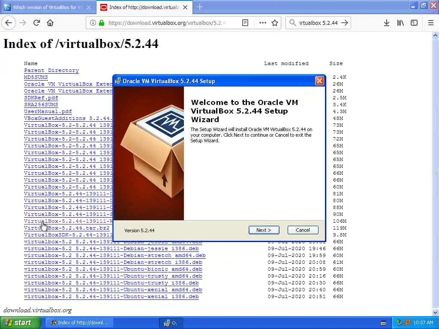Image resolution: width=439 pixels, height=329 pixels.
Task: Download Ubuntu xenial amd64 deb package
Action: tap(113, 290)
